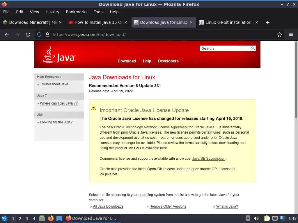This screenshot has height=223, width=298.
Task: Click the FAQ 'here' link
Action: coord(164,148)
